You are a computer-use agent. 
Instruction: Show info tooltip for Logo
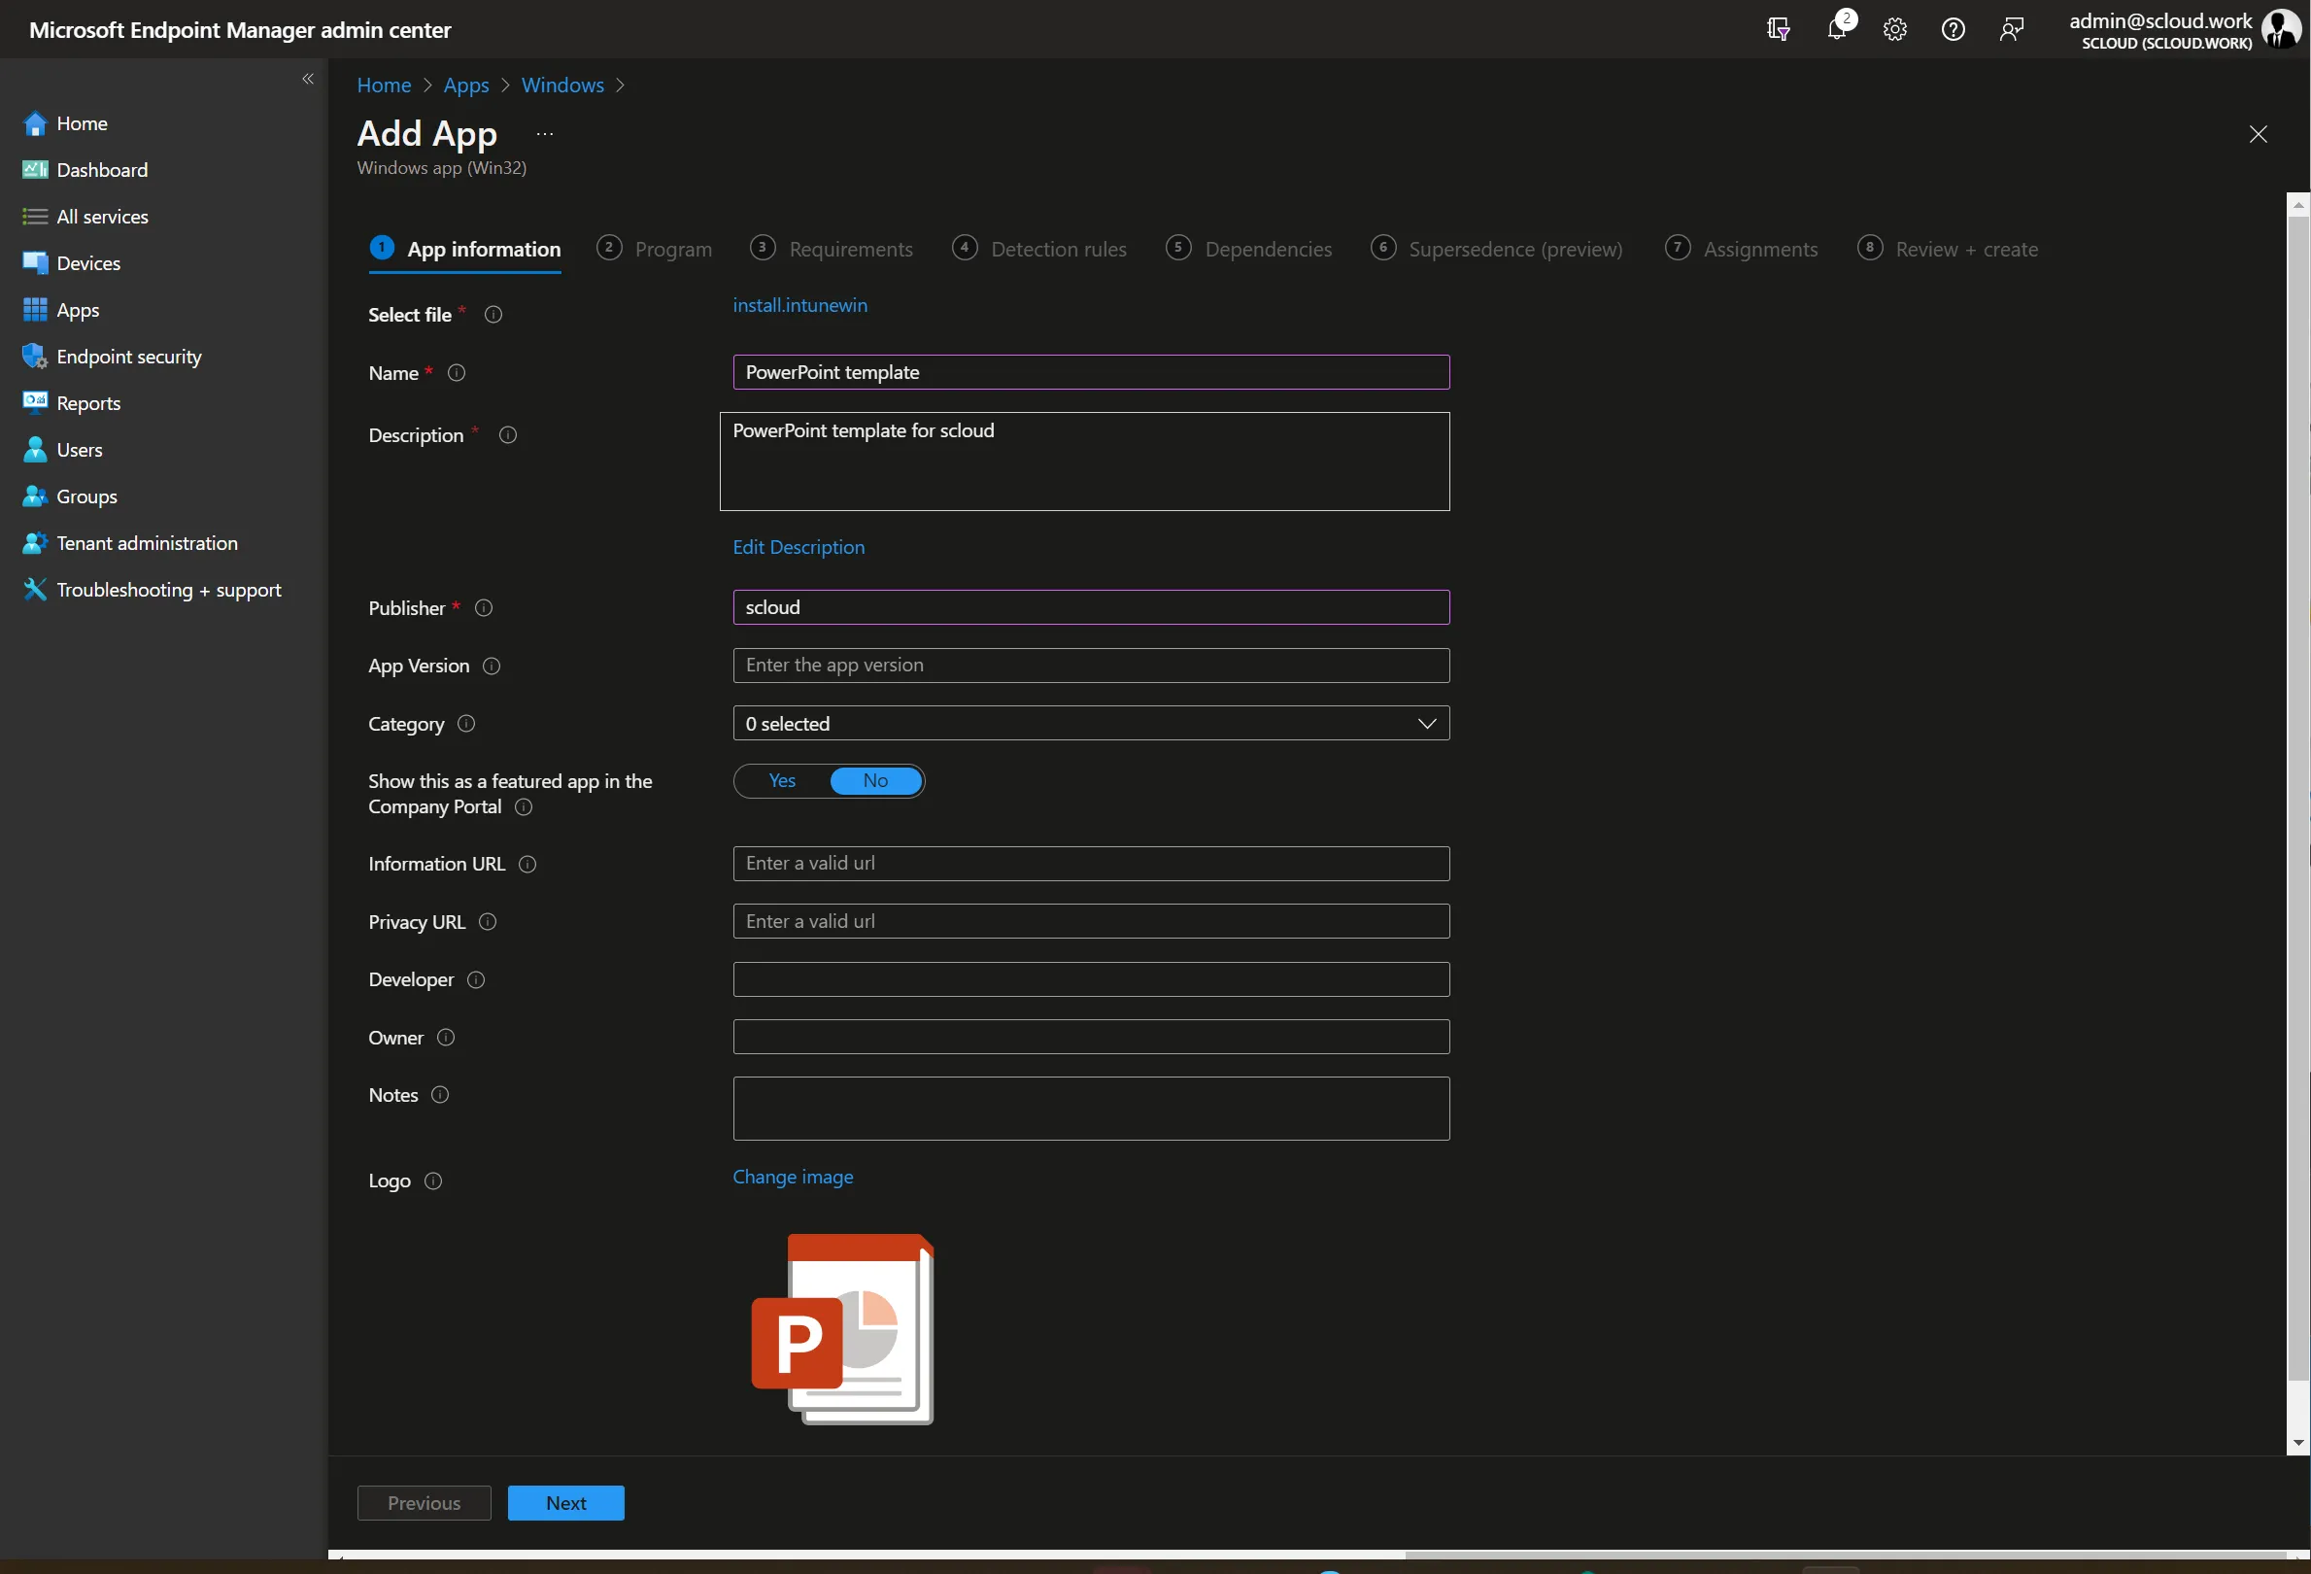[x=433, y=1181]
